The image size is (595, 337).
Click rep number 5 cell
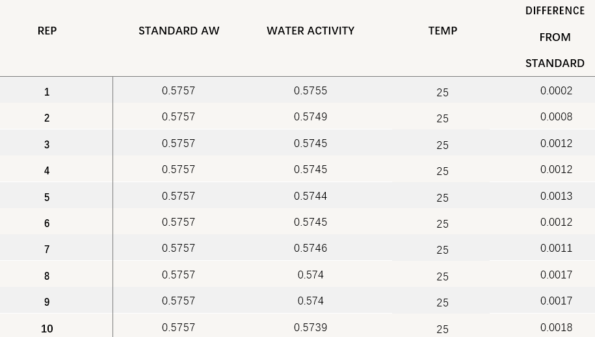click(47, 197)
